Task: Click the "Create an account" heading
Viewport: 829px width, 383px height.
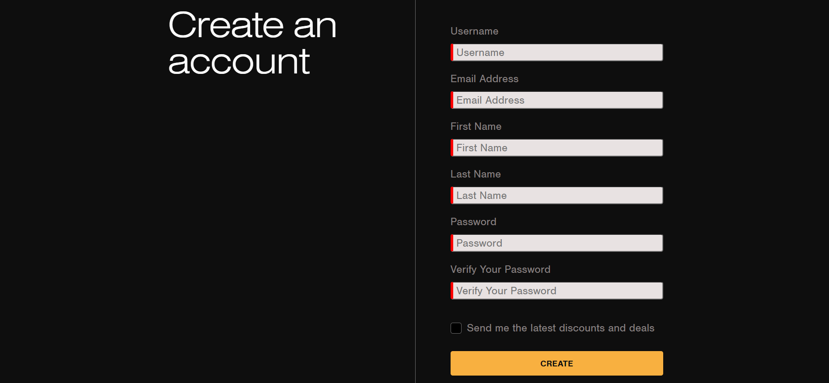Action: 252,43
